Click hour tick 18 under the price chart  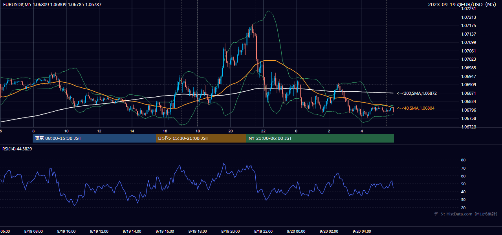pos(198,131)
